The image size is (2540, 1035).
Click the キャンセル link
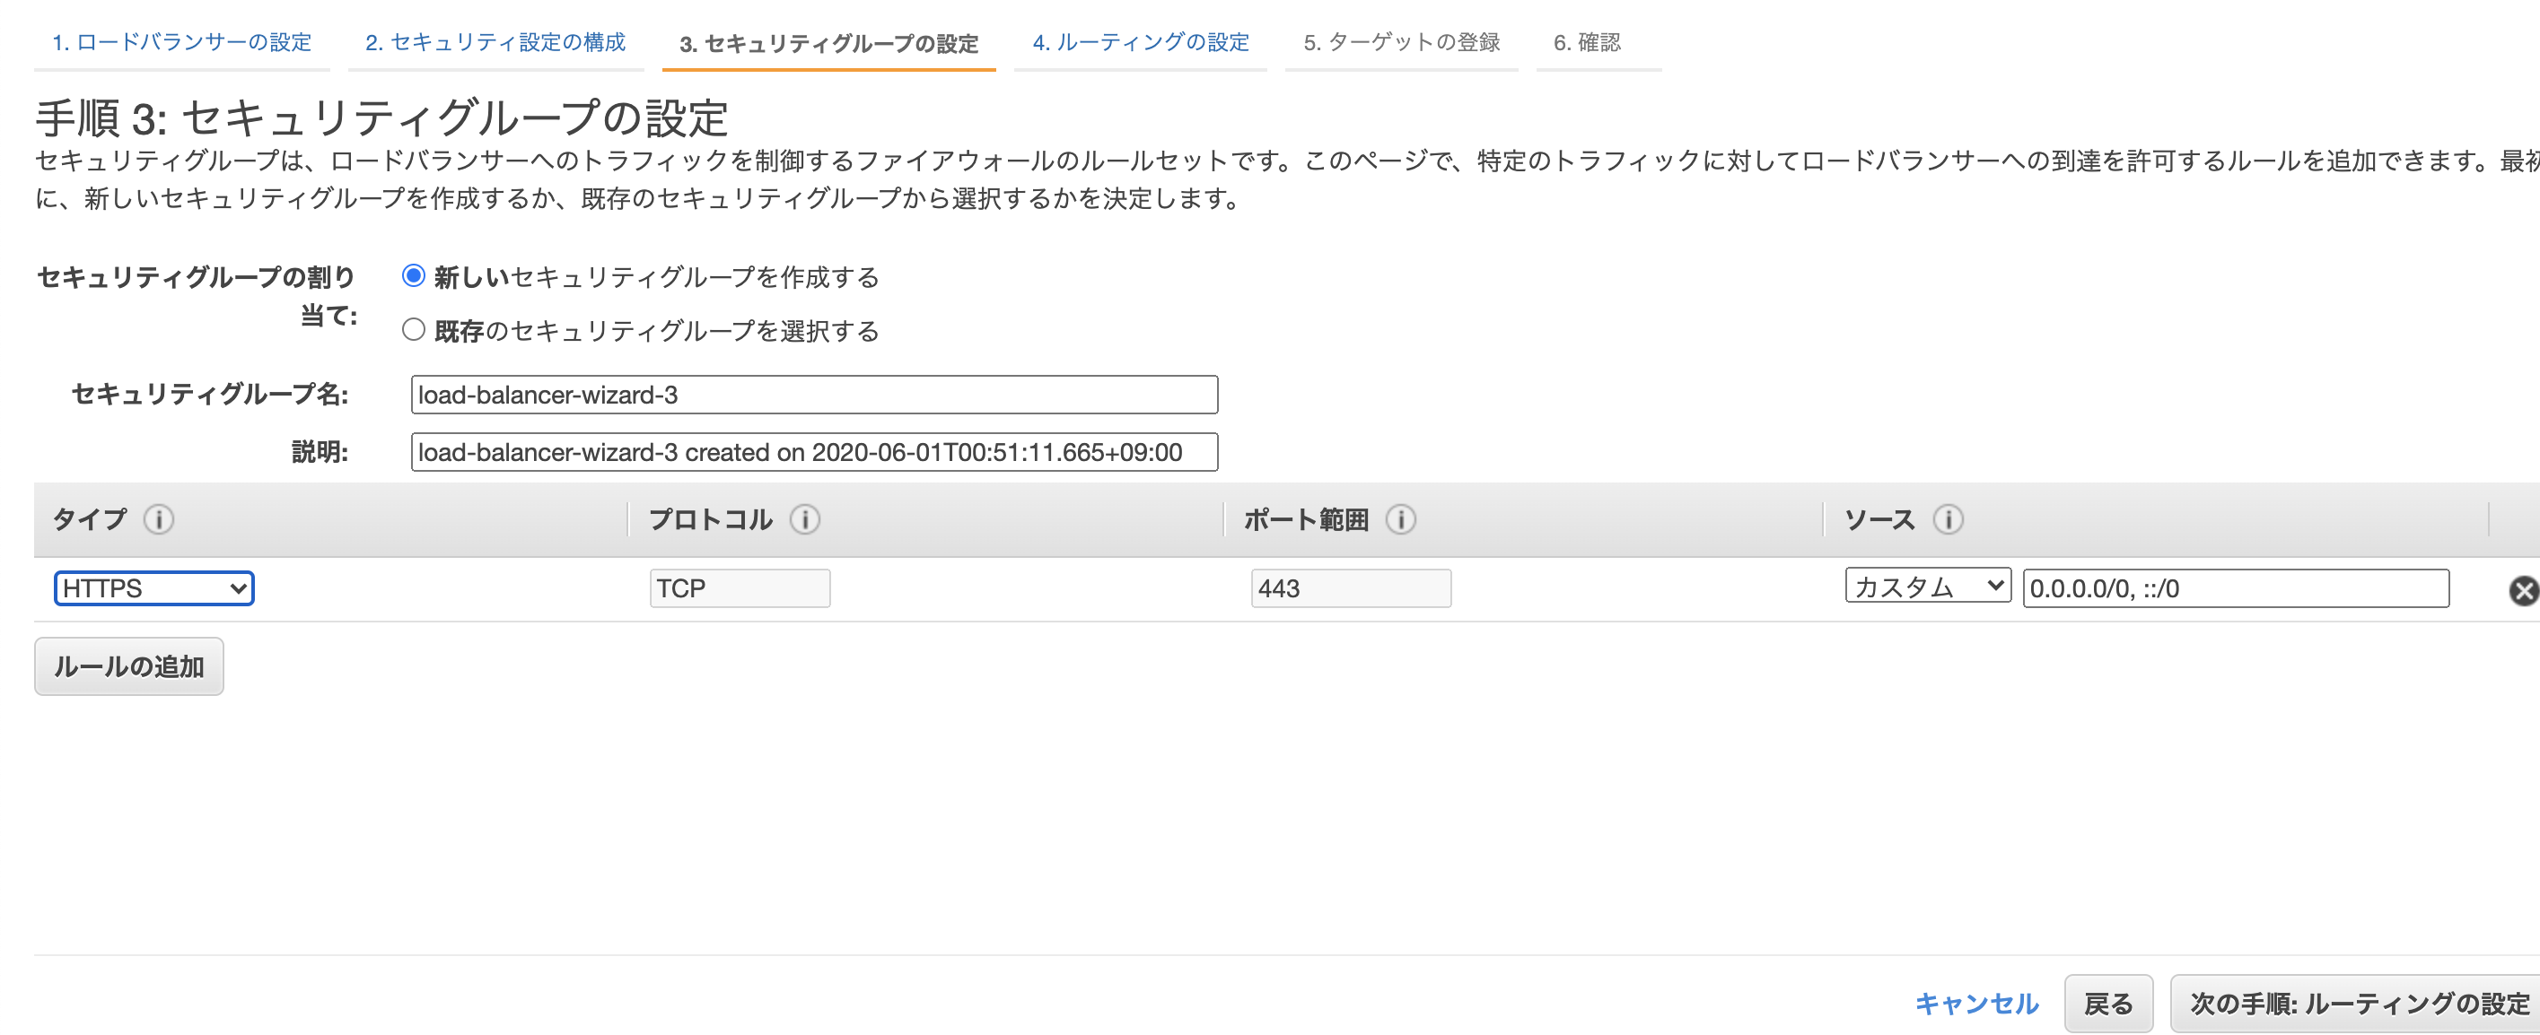tap(1976, 1004)
